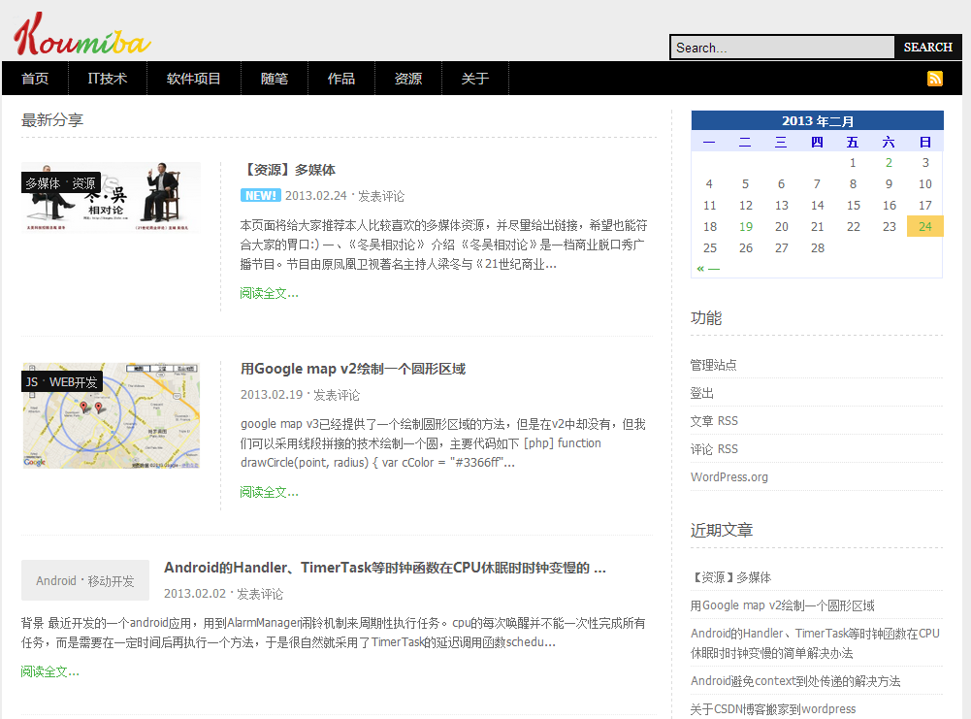The width and height of the screenshot is (971, 719).
Task: Open post title 用Google map v2绘制一个圆形区域
Action: tap(353, 369)
